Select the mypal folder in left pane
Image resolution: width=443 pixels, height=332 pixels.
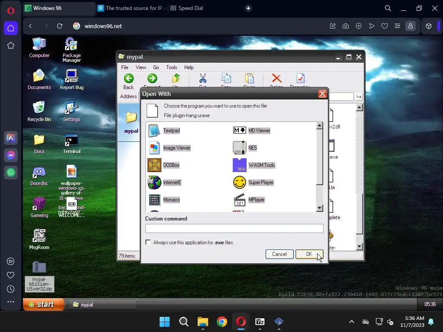pos(131,123)
